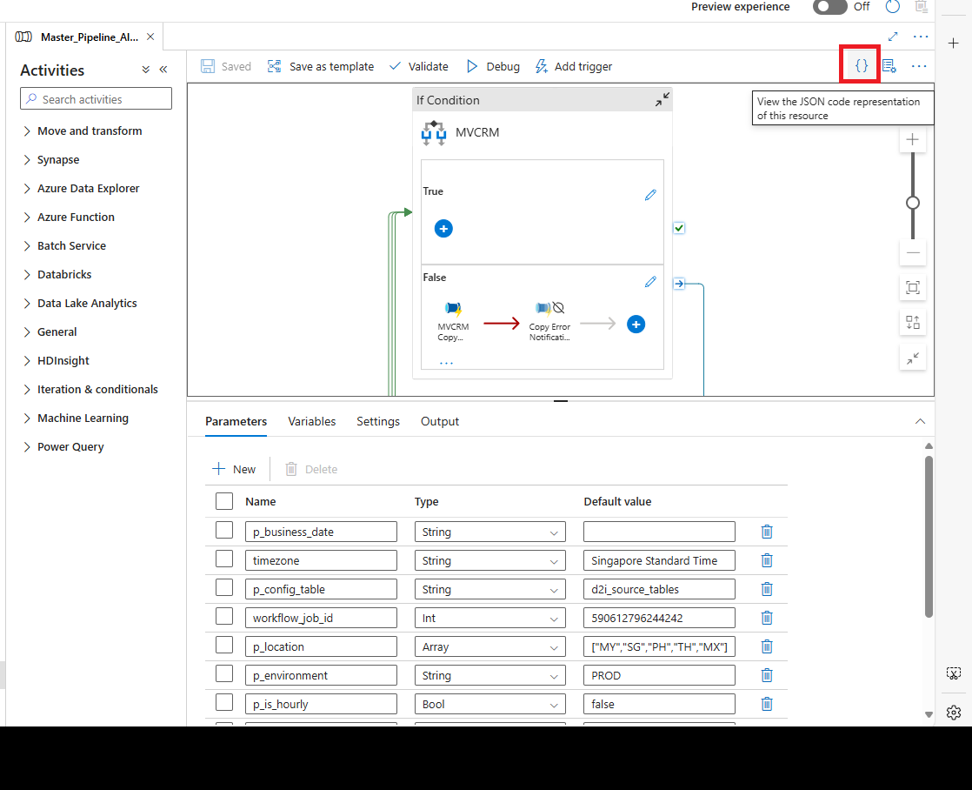Check the p_is_hourly row checkbox
The image size is (972, 790).
click(x=223, y=702)
